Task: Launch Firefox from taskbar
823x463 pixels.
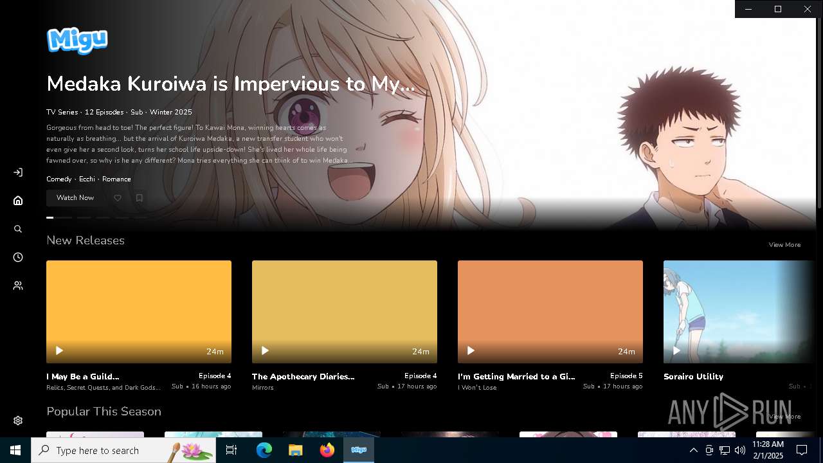Action: coord(327,450)
